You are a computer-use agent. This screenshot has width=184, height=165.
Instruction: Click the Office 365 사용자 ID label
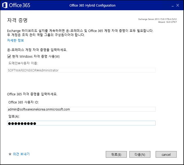point(23,102)
